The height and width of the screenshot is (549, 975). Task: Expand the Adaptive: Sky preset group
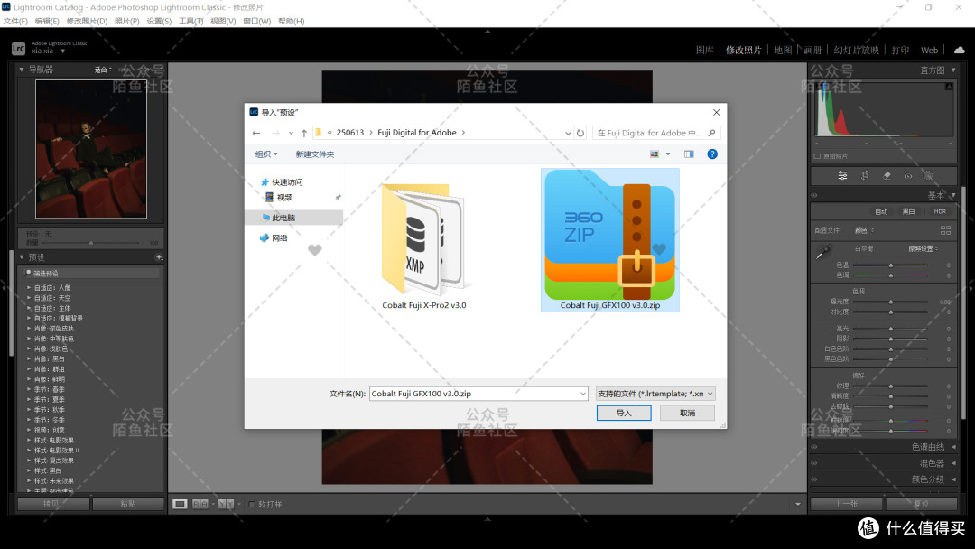coord(29,298)
